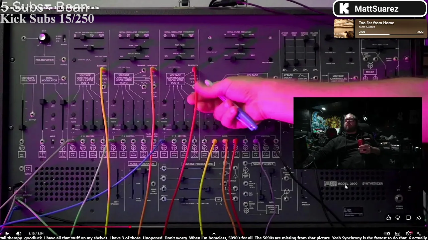The height and width of the screenshot is (240, 428).
Task: Click the 1:10 / 3:54 time display
Action: click(36, 234)
